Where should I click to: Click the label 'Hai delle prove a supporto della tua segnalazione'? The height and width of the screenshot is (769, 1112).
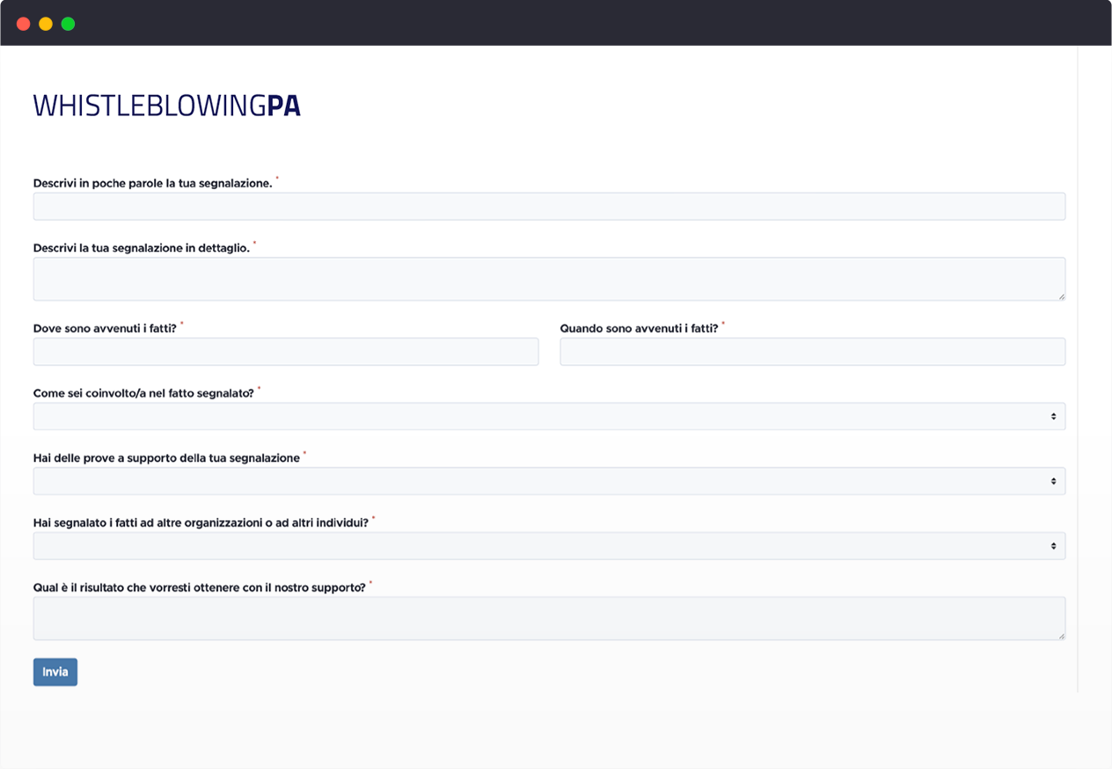(x=166, y=458)
